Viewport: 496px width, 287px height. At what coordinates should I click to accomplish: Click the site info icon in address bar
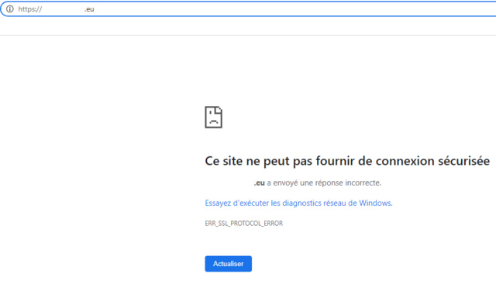point(10,9)
